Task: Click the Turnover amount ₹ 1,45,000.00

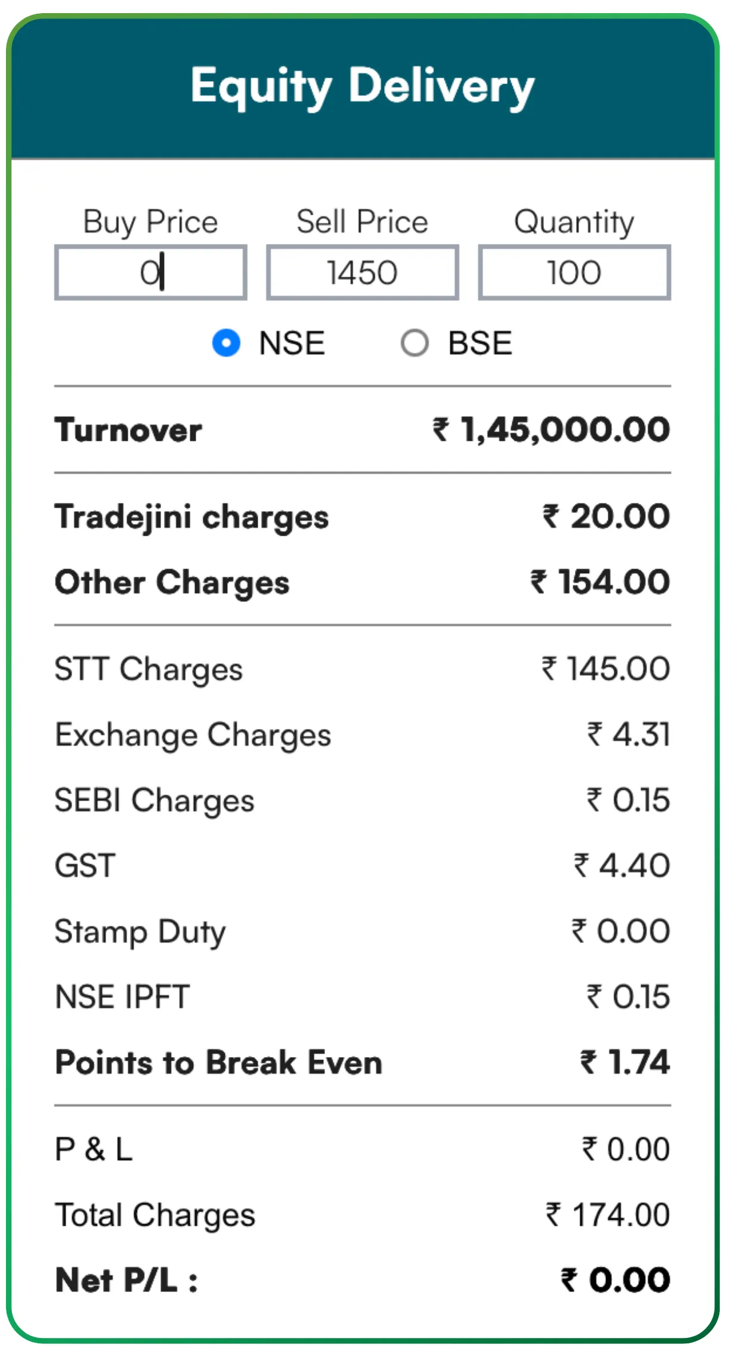Action: pyautogui.click(x=551, y=430)
